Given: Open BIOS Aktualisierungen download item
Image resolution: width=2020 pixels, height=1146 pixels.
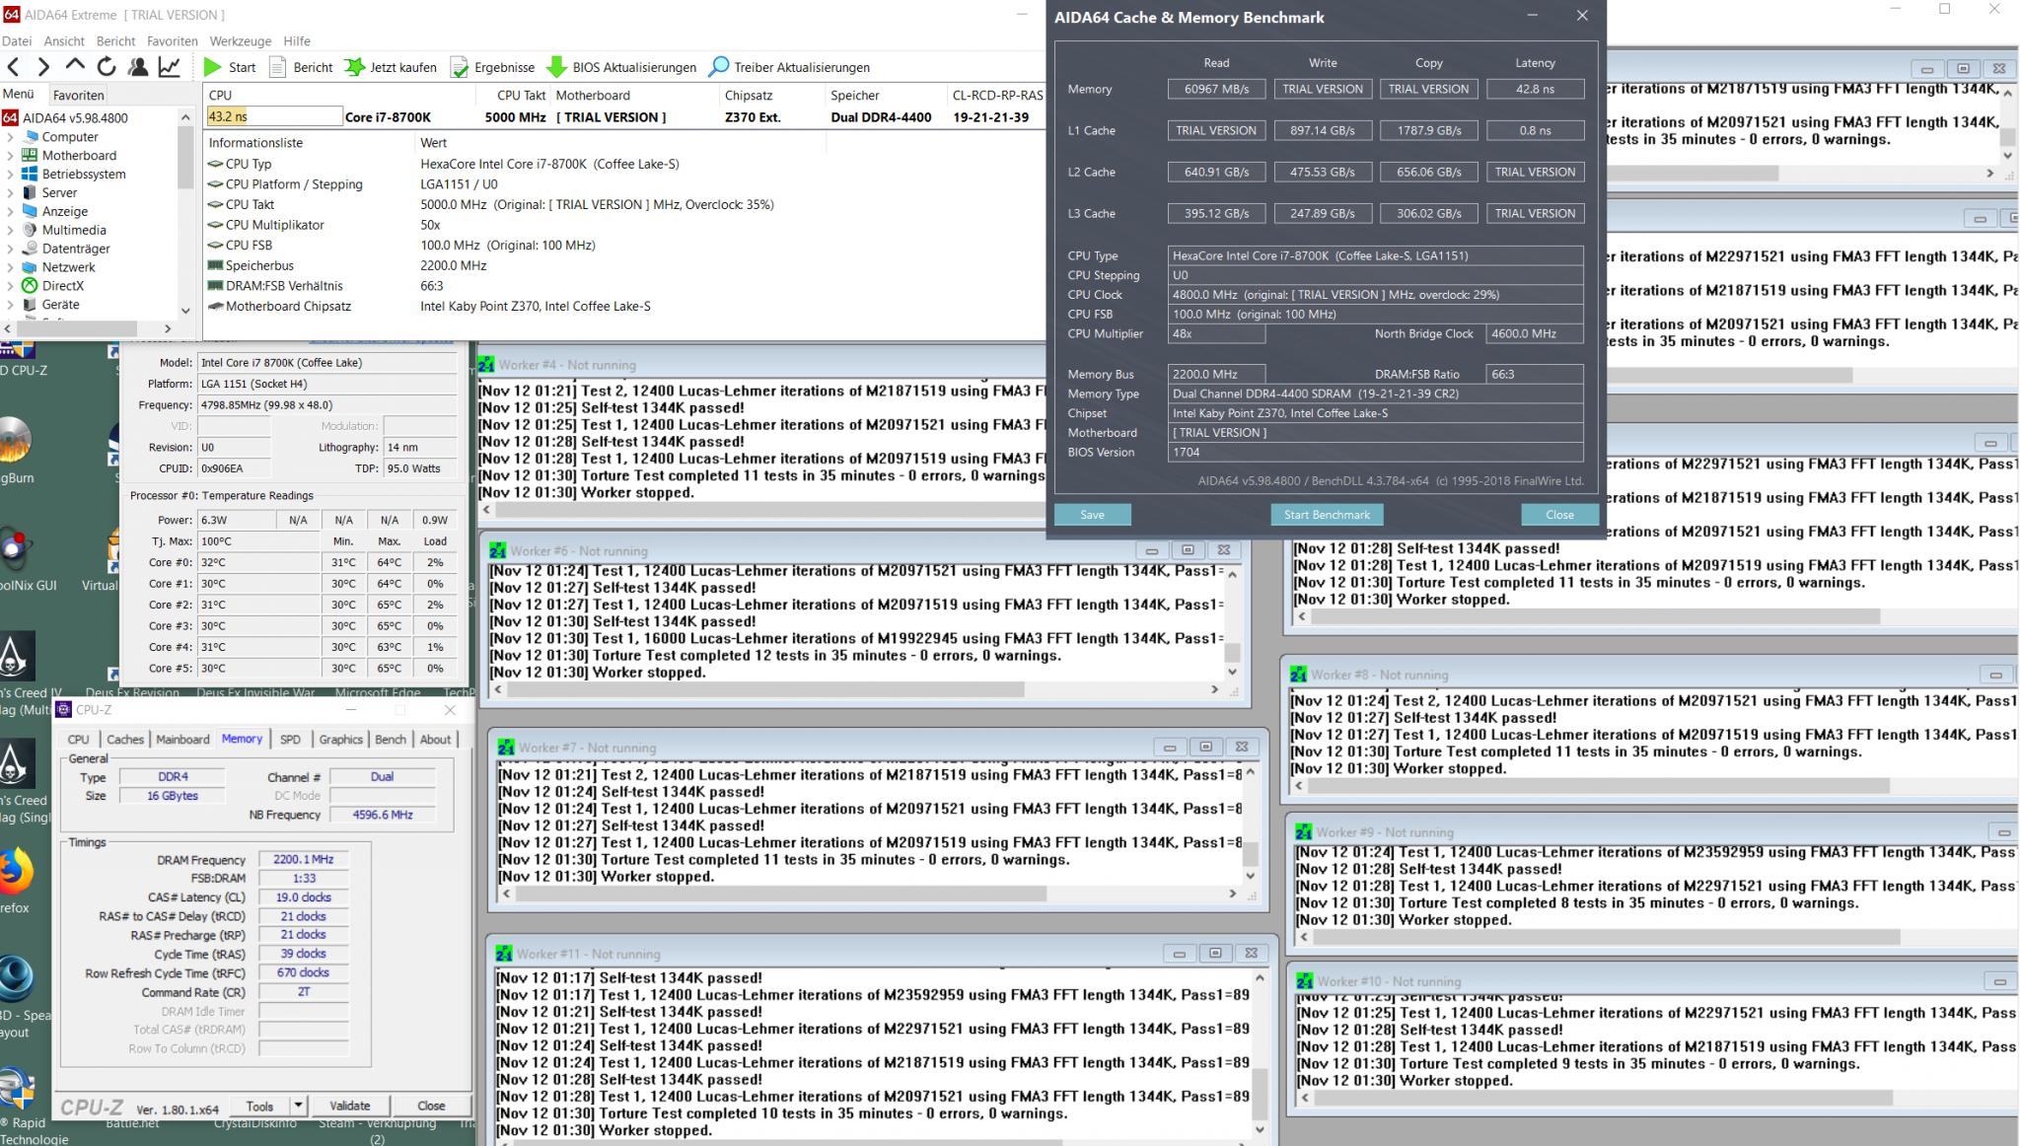Looking at the screenshot, I should click(x=621, y=67).
